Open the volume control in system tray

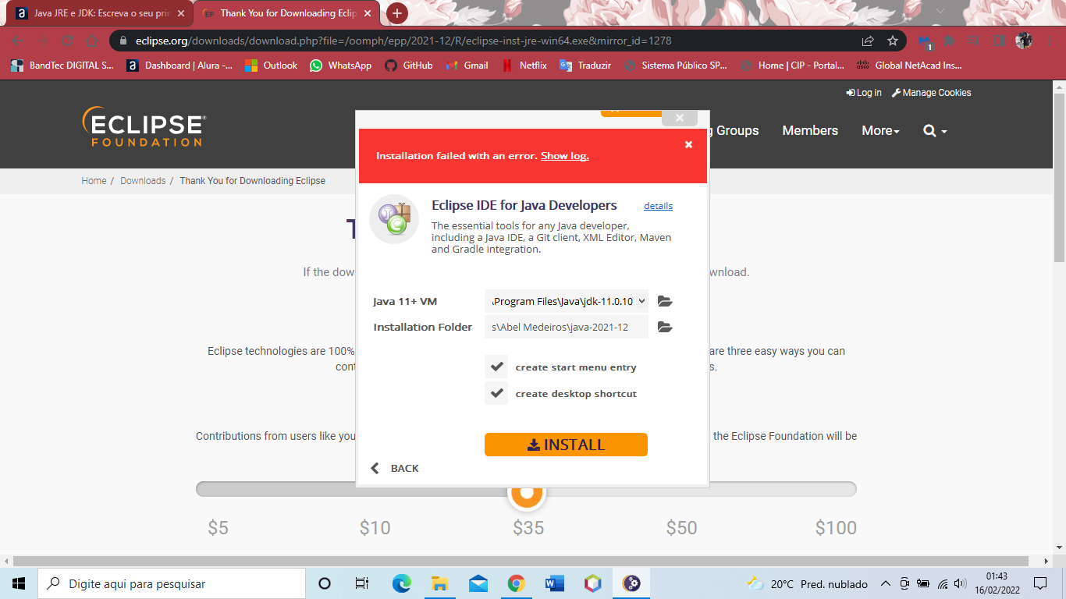[x=961, y=583]
